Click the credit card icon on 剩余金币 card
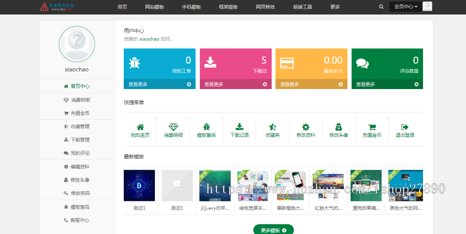Image resolution: width=466 pixels, height=234 pixels. (287, 63)
